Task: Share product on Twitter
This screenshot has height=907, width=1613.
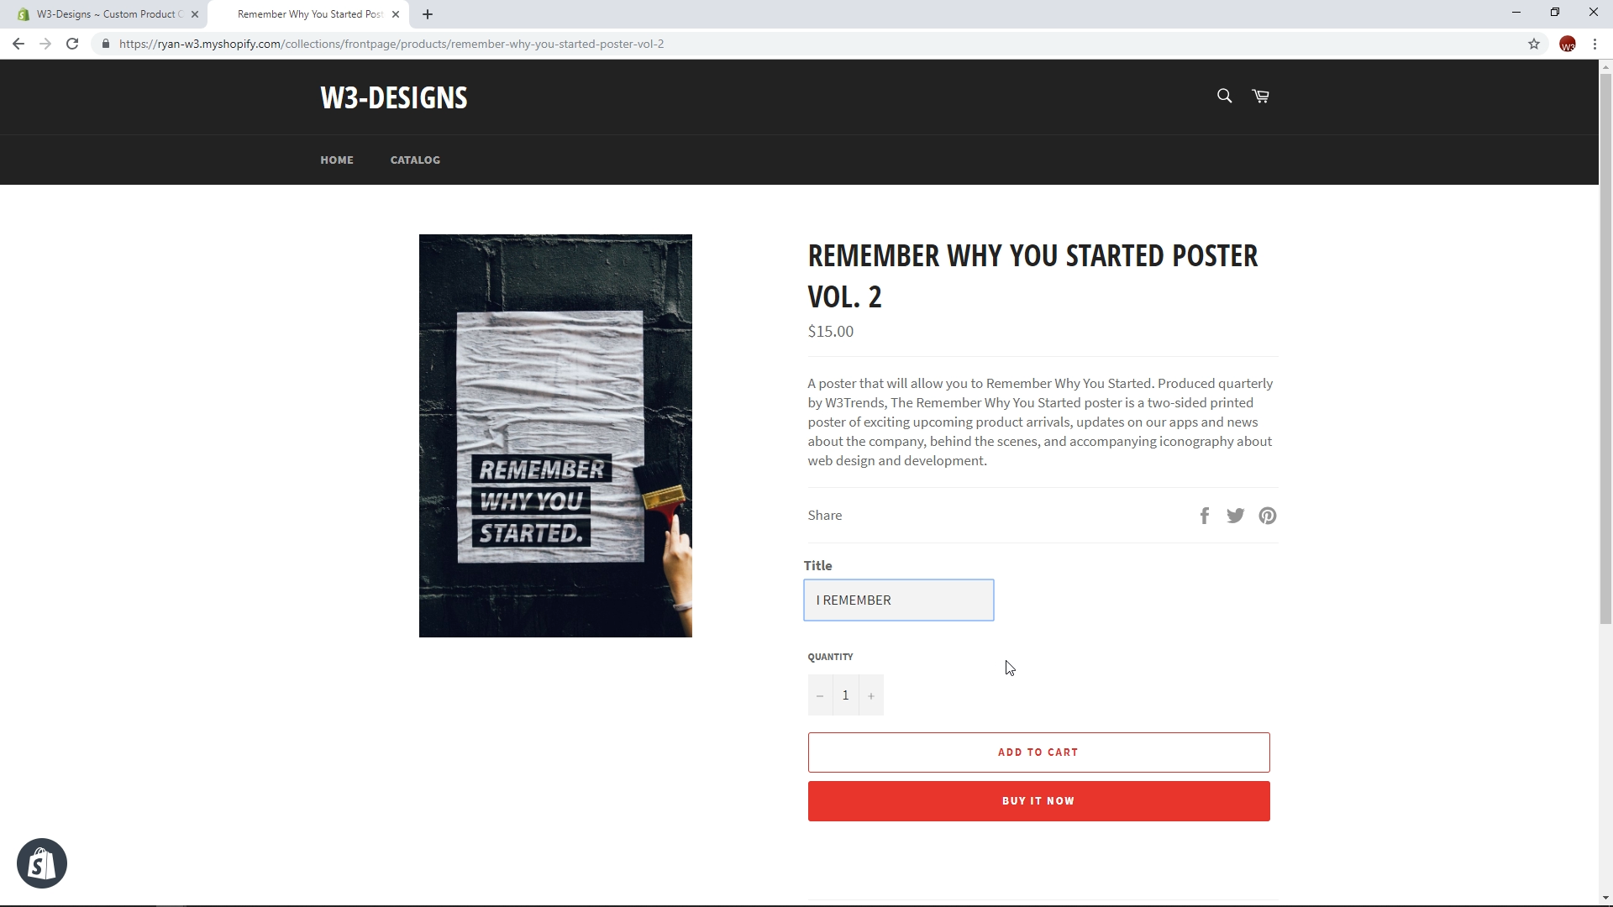Action: tap(1235, 516)
